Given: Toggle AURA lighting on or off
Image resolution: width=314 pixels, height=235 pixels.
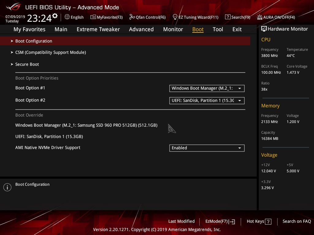Looking at the screenshot, I should [x=276, y=17].
